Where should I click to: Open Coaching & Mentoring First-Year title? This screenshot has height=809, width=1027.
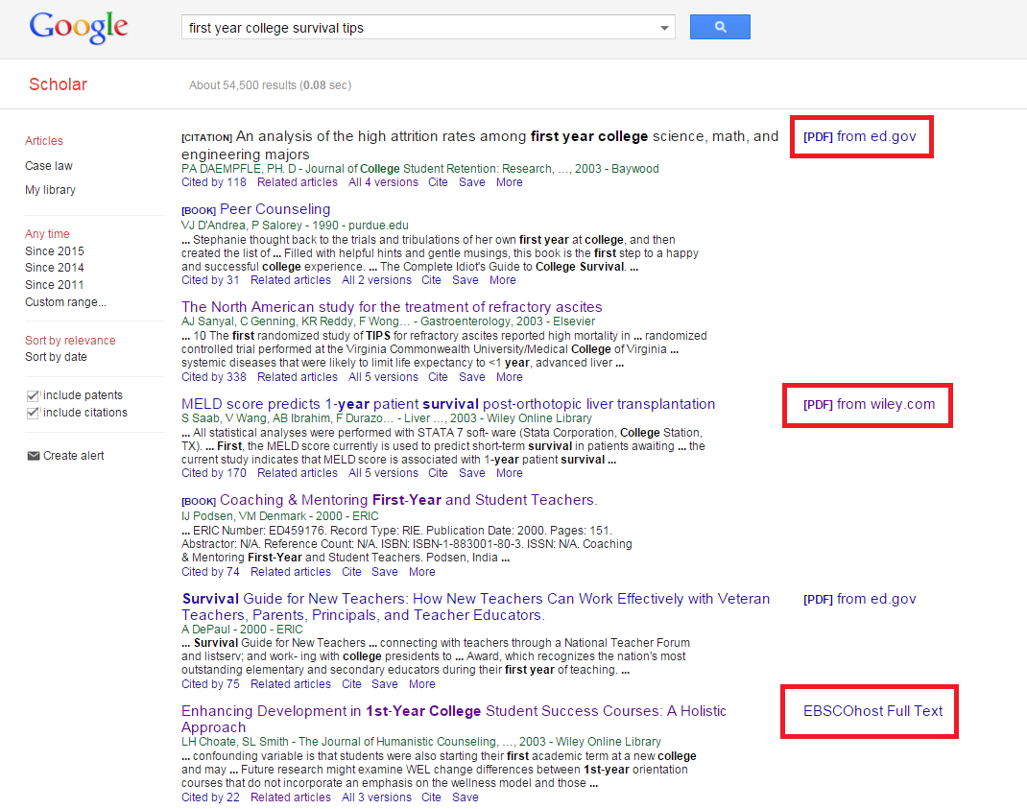[409, 500]
